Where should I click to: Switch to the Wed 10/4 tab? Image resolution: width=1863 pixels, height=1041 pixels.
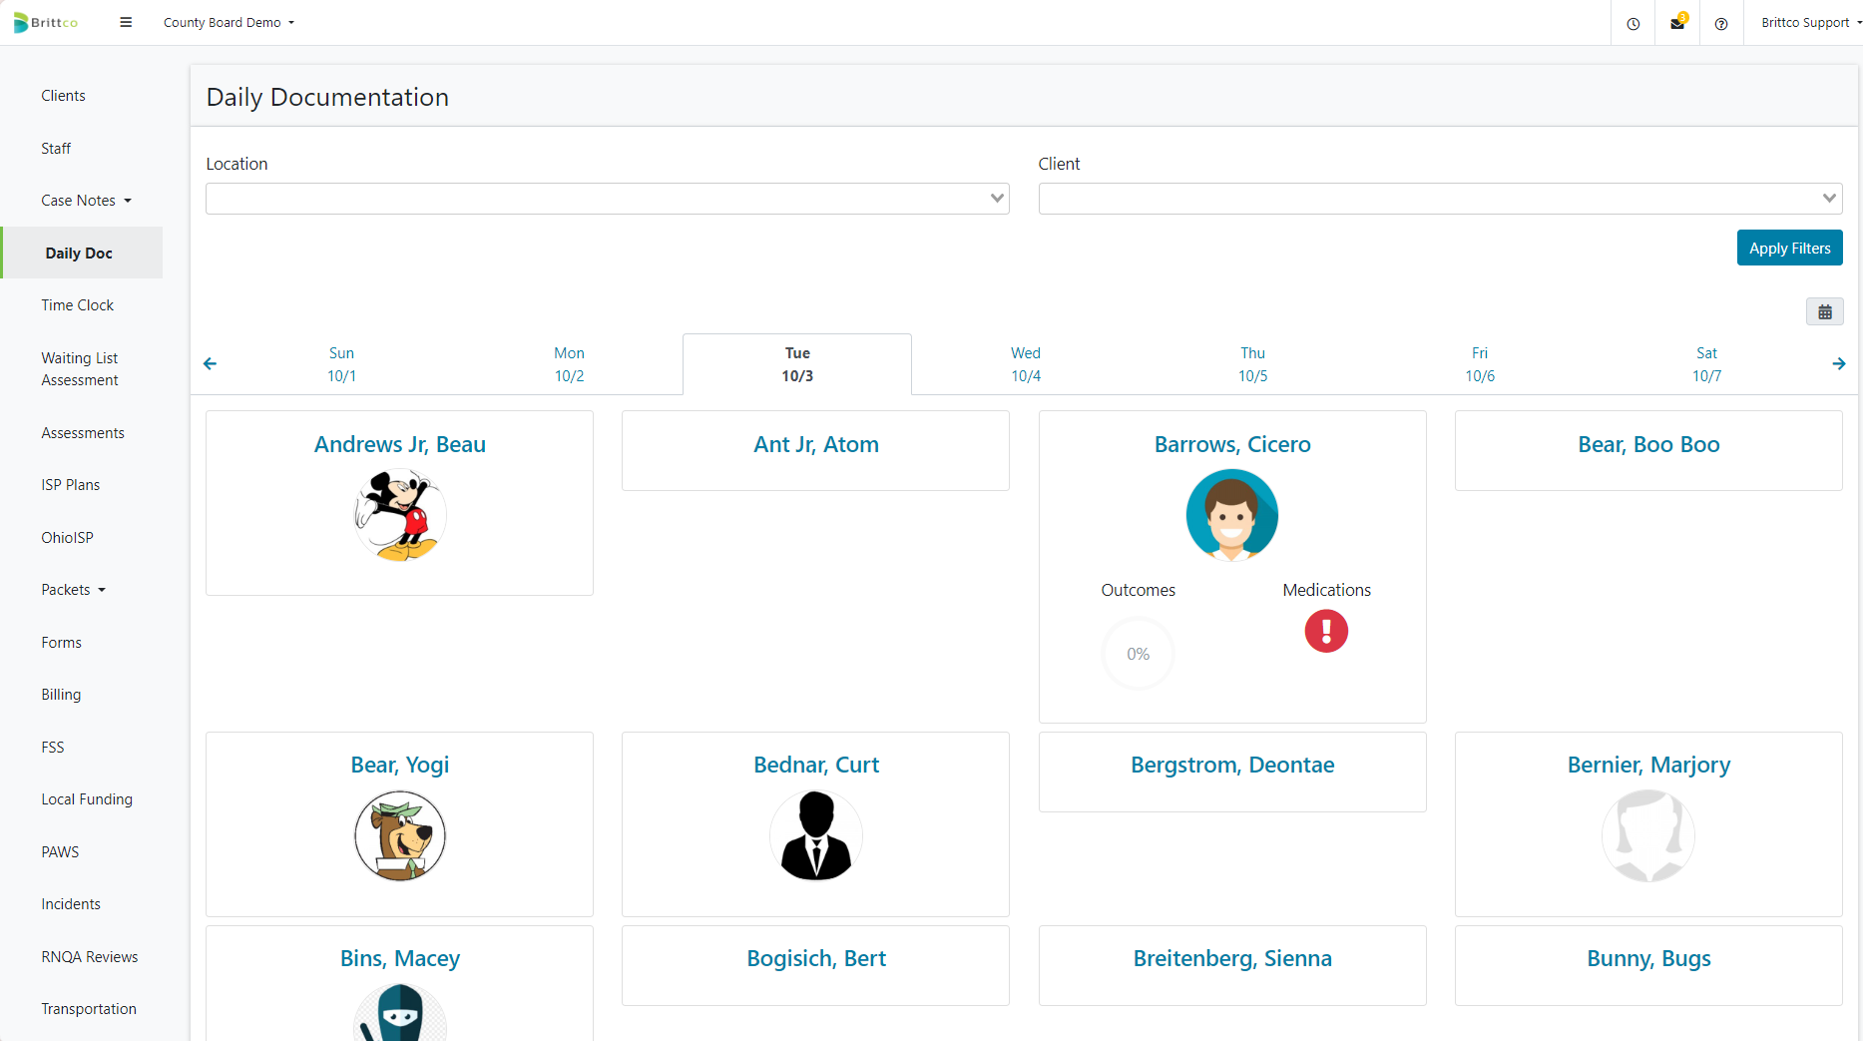[x=1025, y=364]
